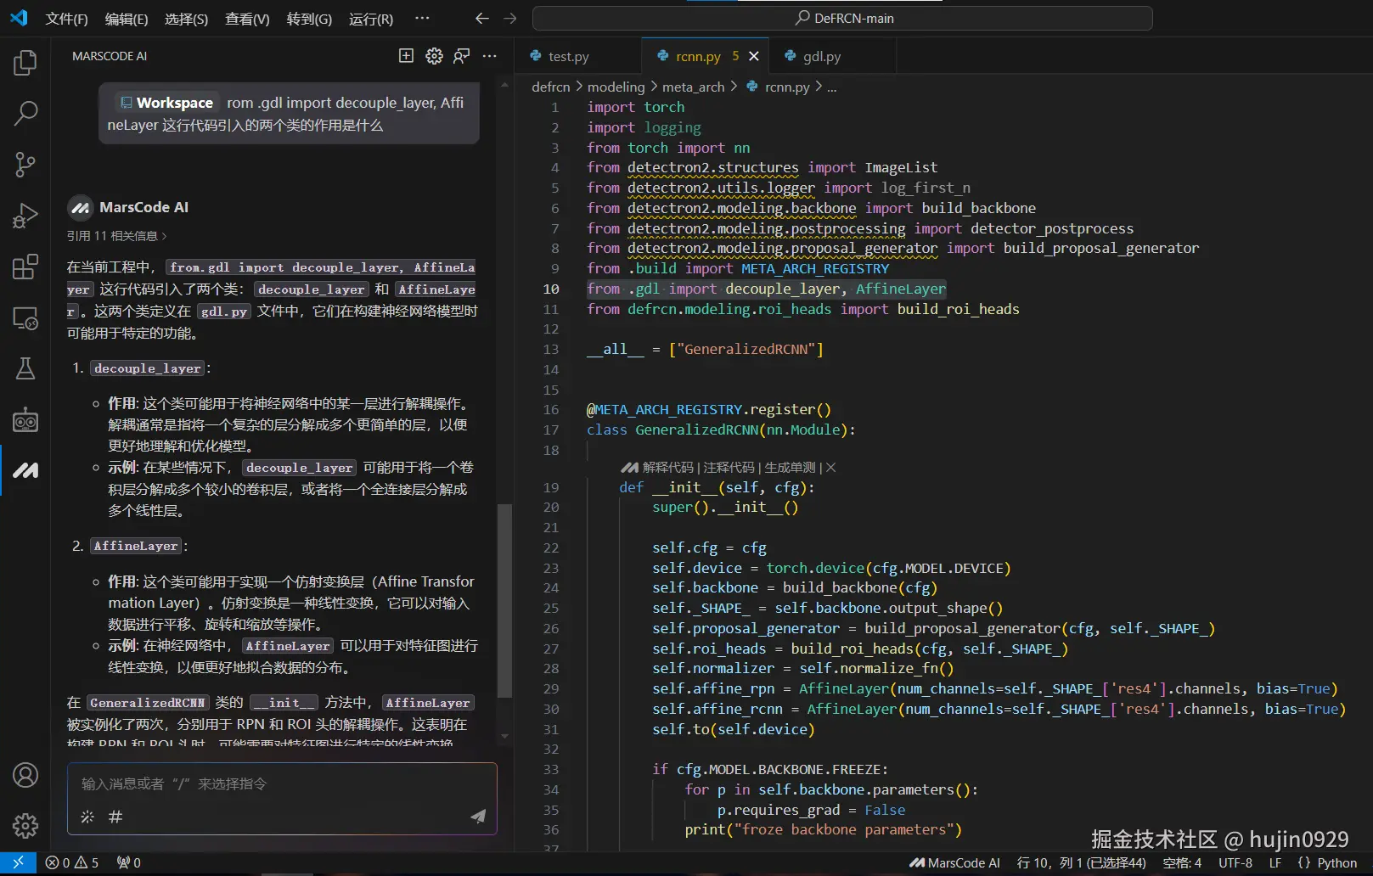This screenshot has width=1373, height=876.
Task: Open Run and Debug view
Action: pos(25,216)
